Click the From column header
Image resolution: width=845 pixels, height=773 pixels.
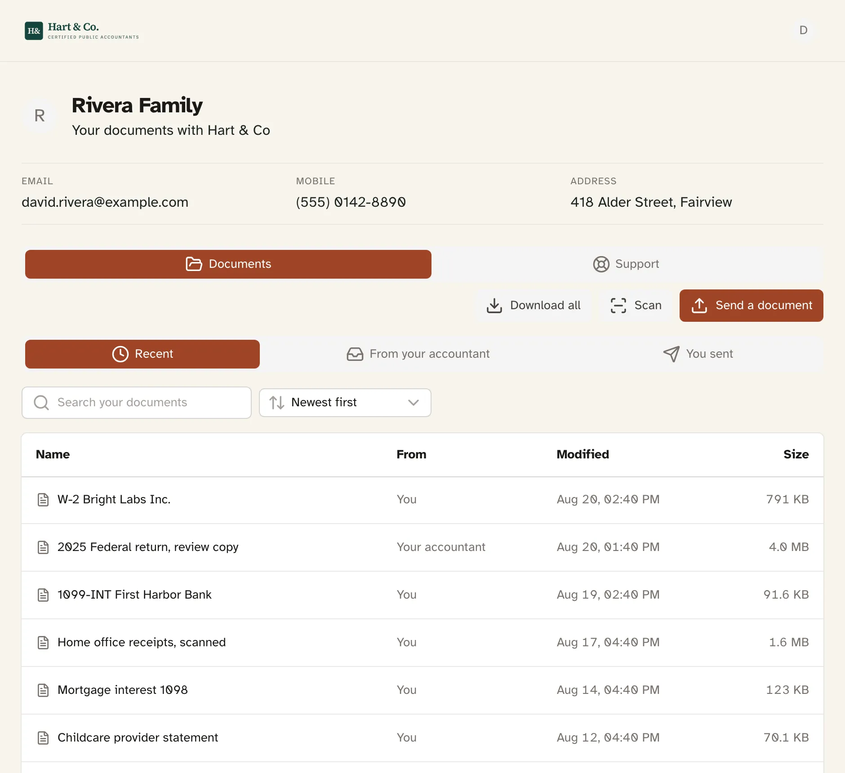411,454
